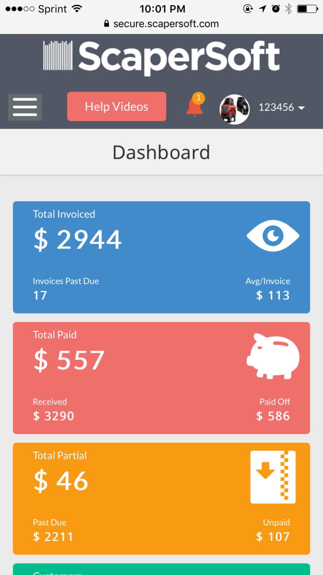The height and width of the screenshot is (575, 323).
Task: Click the notification badge showing 1
Action: click(199, 98)
